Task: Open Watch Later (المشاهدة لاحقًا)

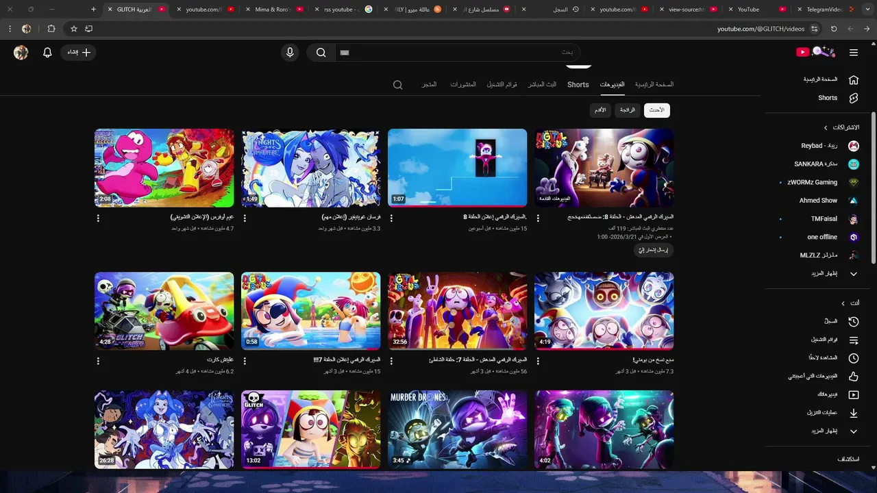Action: click(833, 358)
